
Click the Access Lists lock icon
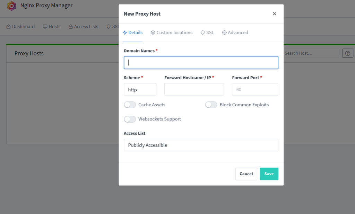(70, 27)
